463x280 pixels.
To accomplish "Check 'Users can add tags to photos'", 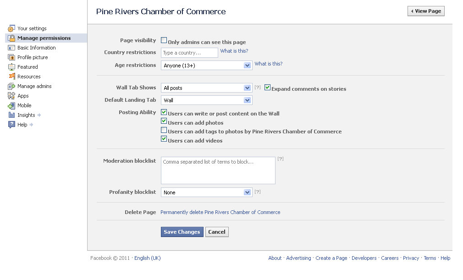I will tap(164, 130).
